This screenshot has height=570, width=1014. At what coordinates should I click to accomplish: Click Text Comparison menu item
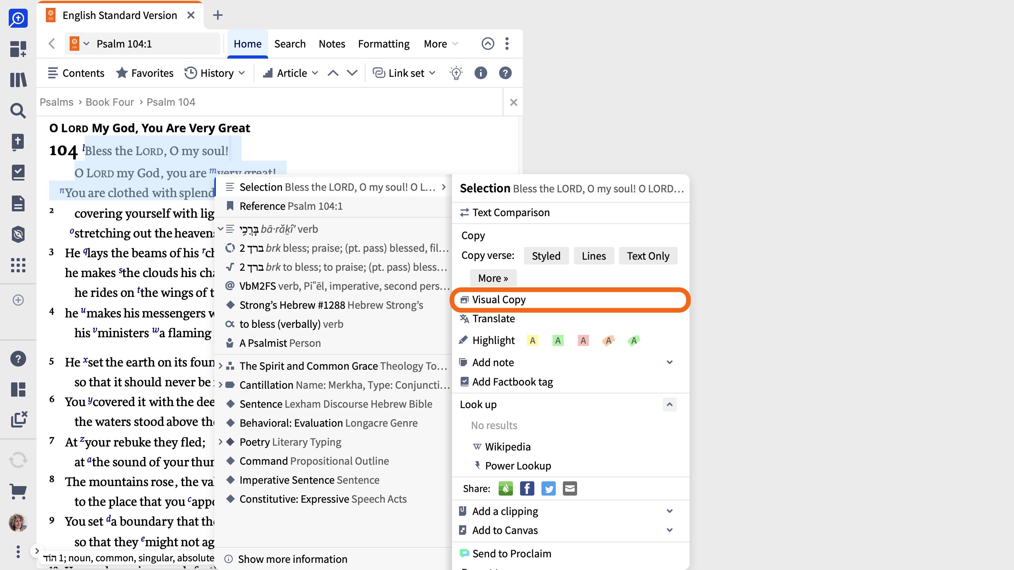(x=570, y=213)
